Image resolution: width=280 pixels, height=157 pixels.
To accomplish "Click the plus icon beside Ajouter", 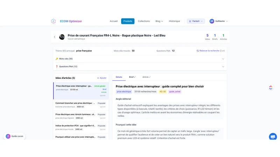I will (x=98, y=78).
